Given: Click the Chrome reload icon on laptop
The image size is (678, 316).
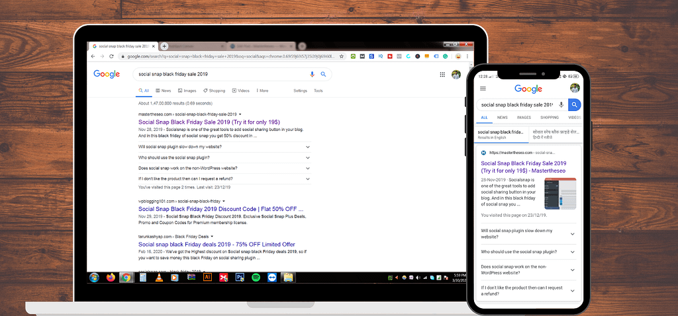Looking at the screenshot, I should (x=111, y=56).
